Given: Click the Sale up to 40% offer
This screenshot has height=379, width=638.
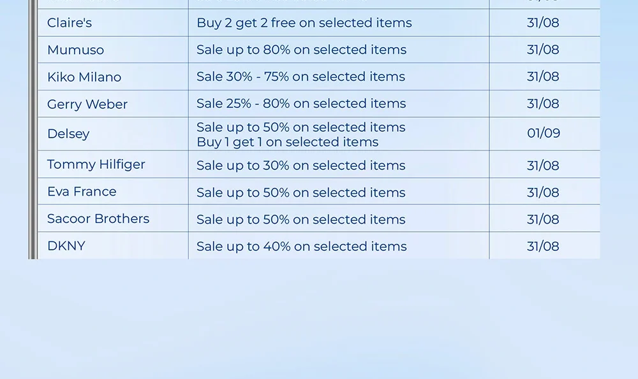Looking at the screenshot, I should (x=301, y=247).
